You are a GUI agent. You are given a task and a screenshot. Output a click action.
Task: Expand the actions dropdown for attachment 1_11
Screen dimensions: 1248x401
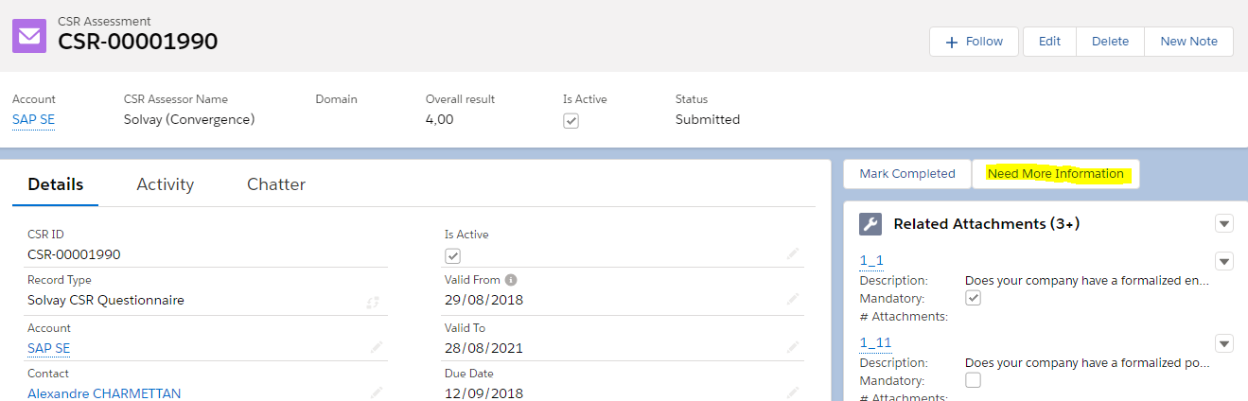1224,343
